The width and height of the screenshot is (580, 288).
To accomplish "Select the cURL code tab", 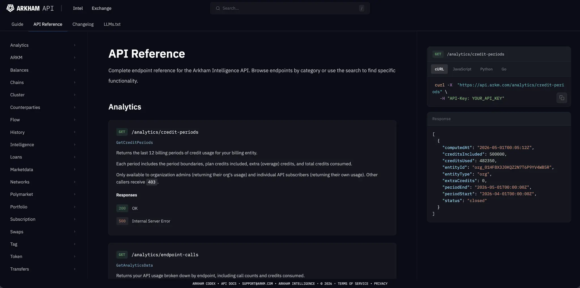I will 439,69.
